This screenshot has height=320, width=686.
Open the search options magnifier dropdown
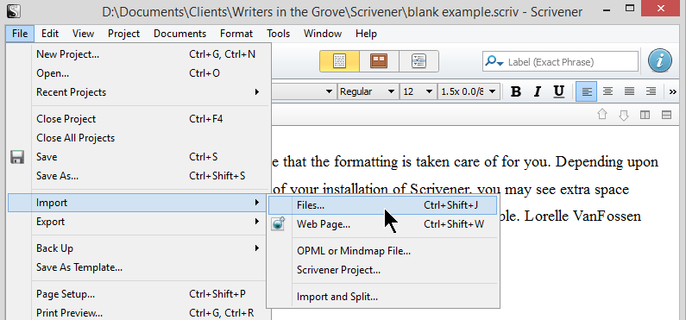tap(494, 61)
